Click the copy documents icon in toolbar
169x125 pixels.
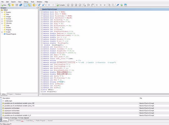click(109, 5)
